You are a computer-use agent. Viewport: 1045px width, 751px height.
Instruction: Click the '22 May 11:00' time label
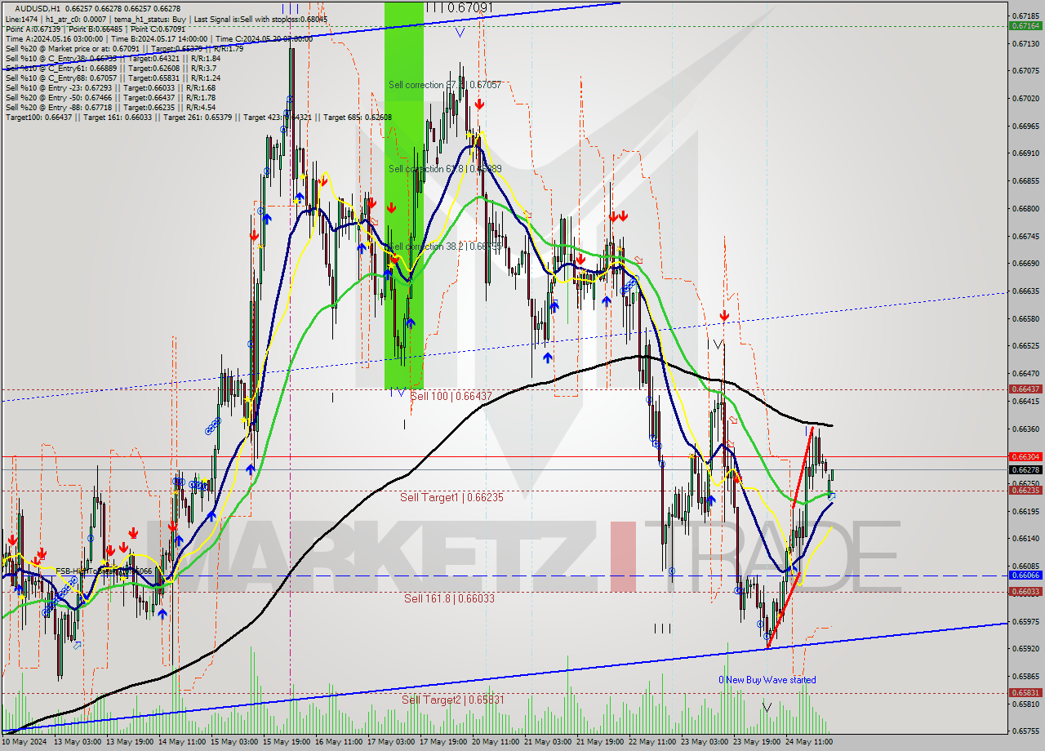[651, 743]
